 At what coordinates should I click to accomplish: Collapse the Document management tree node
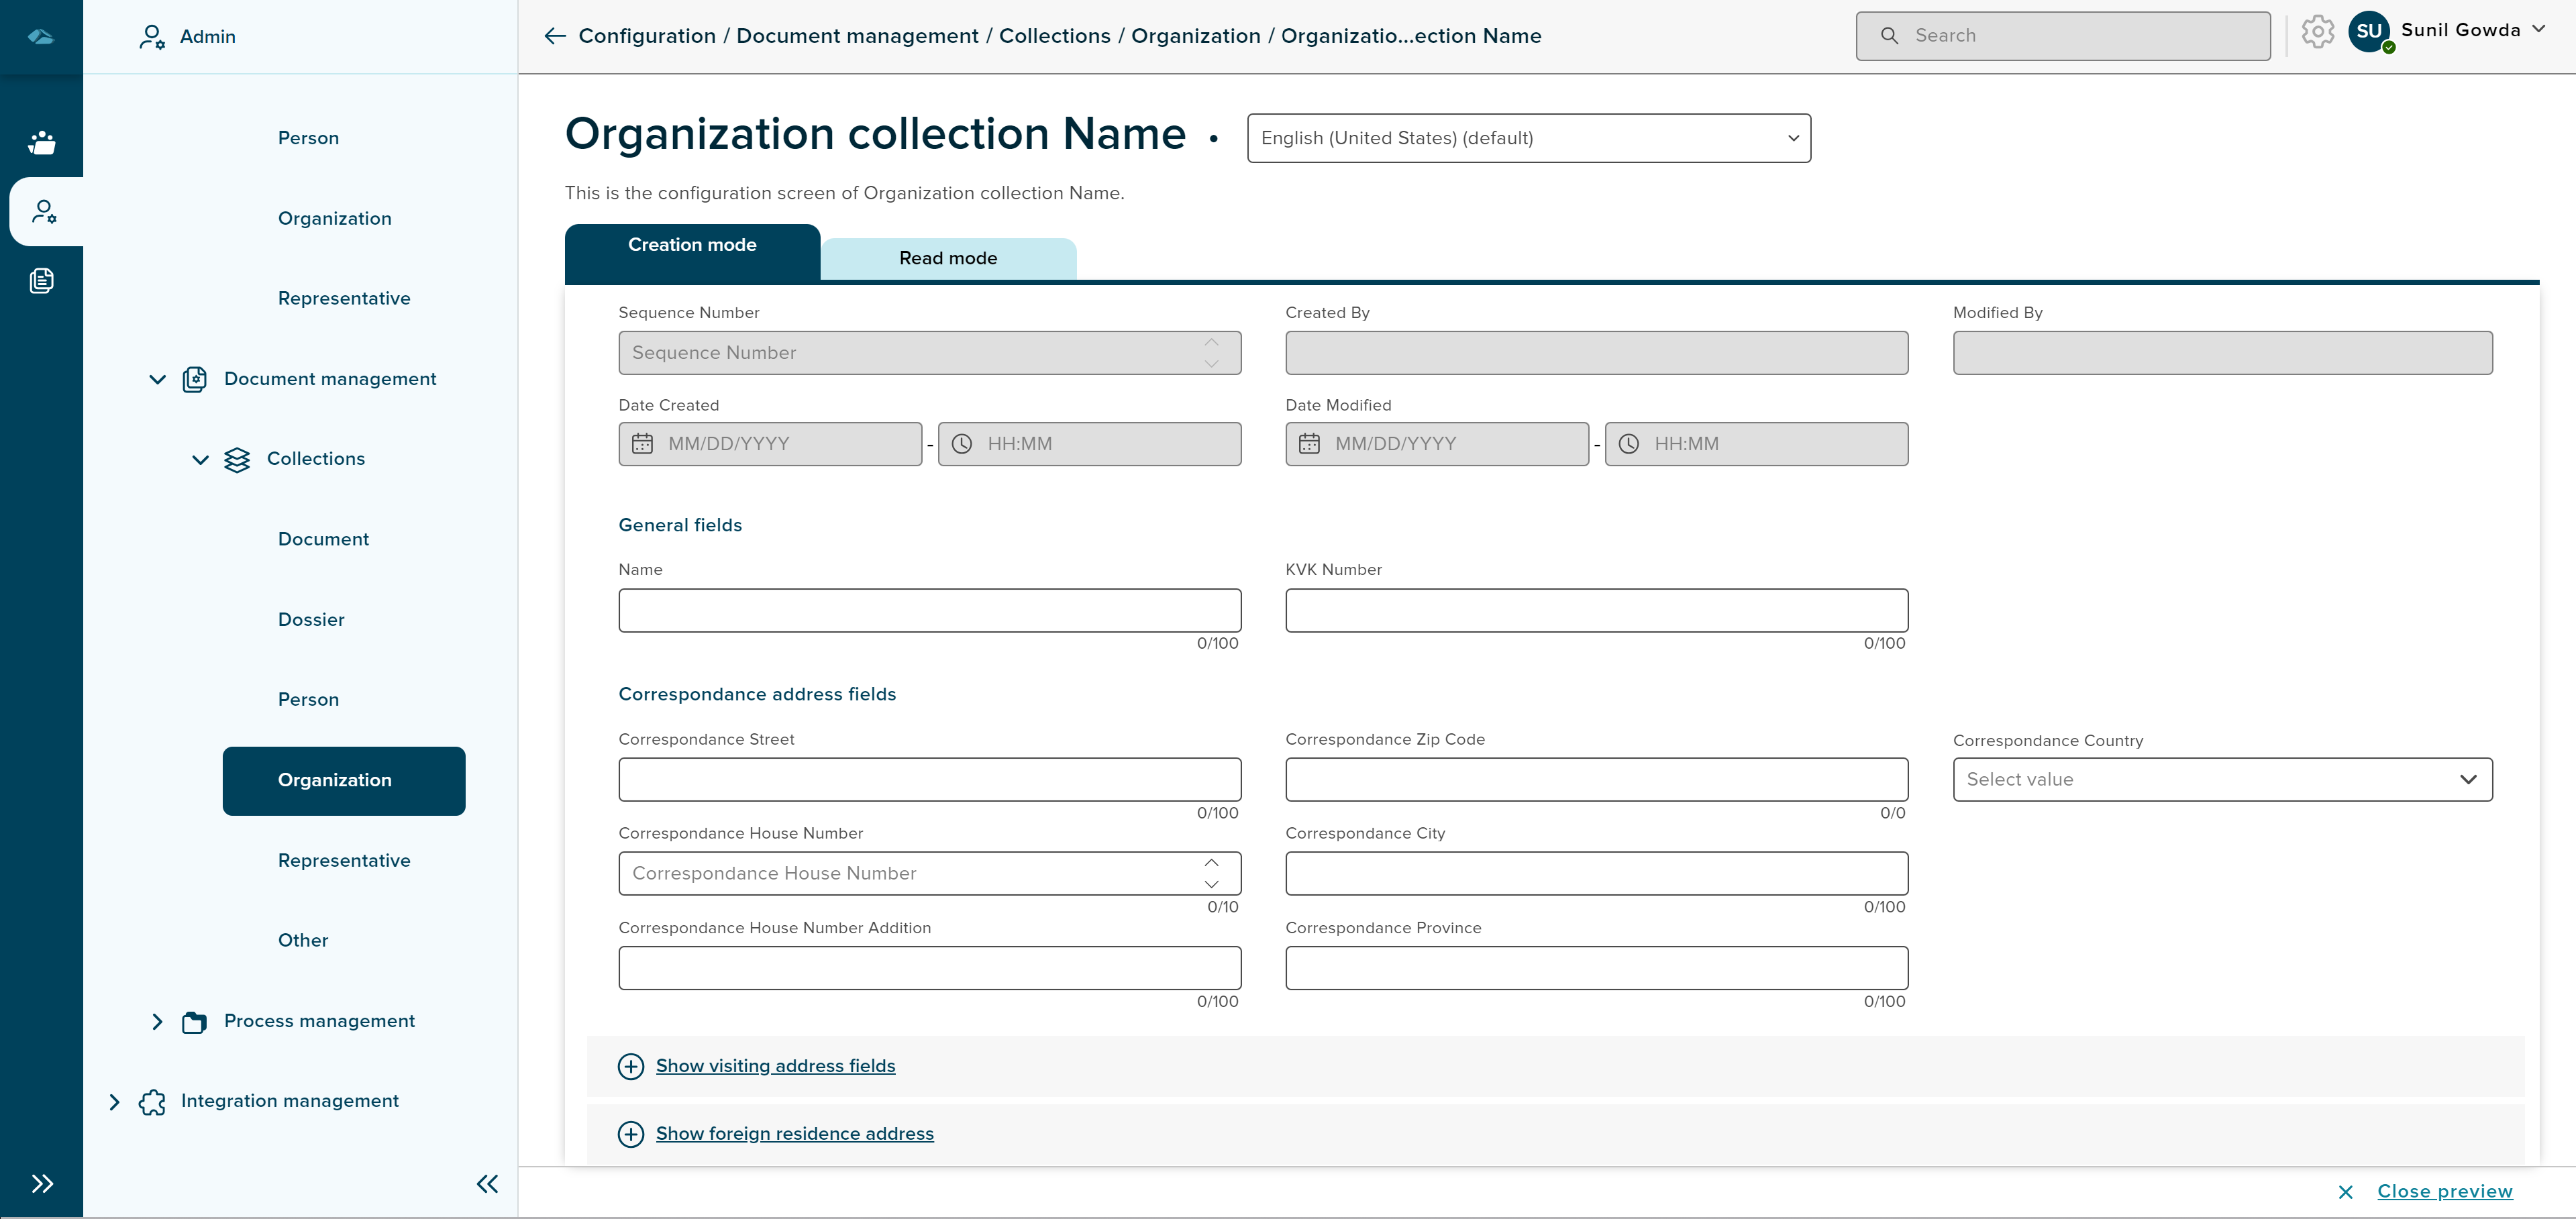[157, 379]
